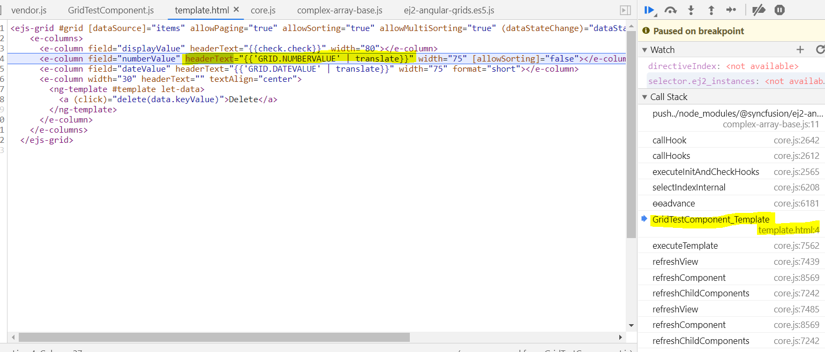
Task: Click line 8 gutter number
Action: 3,100
